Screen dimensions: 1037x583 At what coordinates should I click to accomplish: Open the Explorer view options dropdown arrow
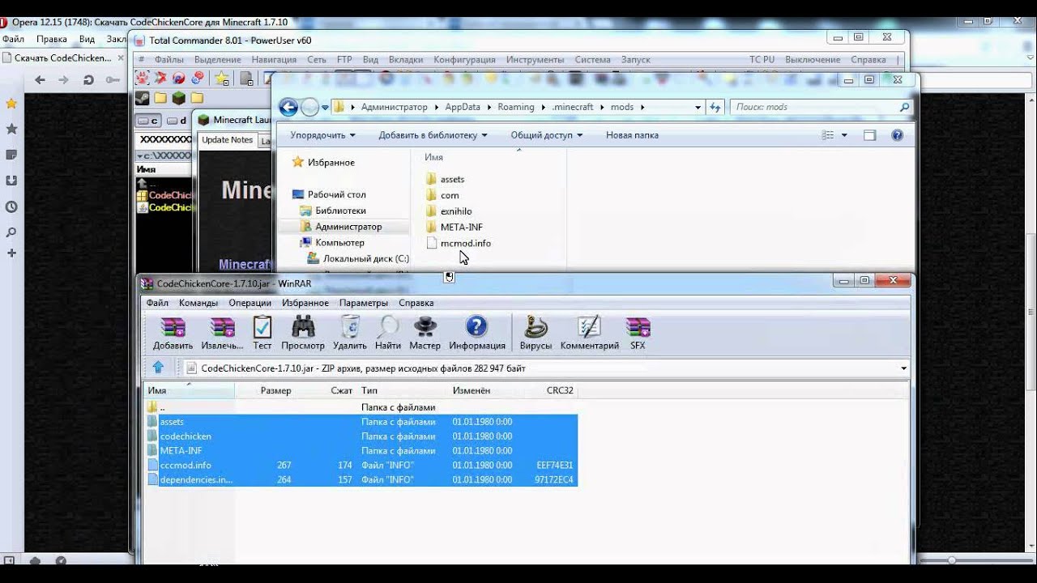[844, 135]
